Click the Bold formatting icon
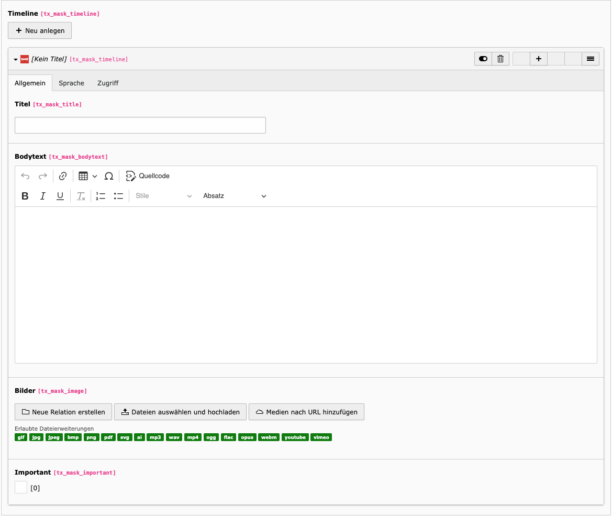 point(25,196)
